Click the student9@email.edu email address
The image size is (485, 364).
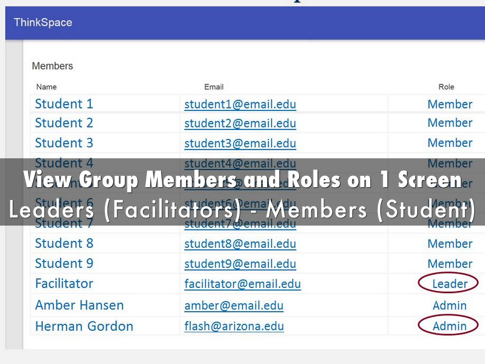[240, 264]
